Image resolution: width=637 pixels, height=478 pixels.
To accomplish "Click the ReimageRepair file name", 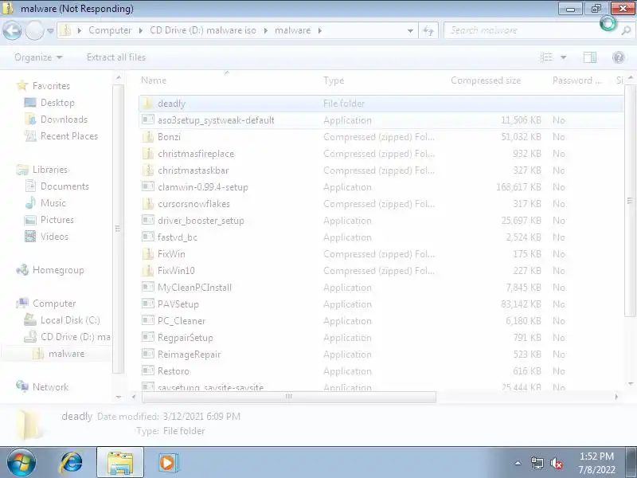I will click(189, 354).
